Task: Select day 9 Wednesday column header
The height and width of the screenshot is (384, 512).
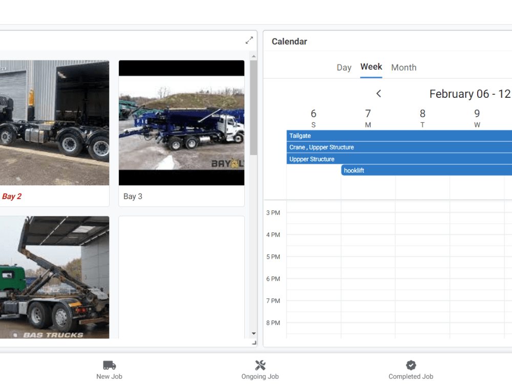Action: [x=477, y=118]
